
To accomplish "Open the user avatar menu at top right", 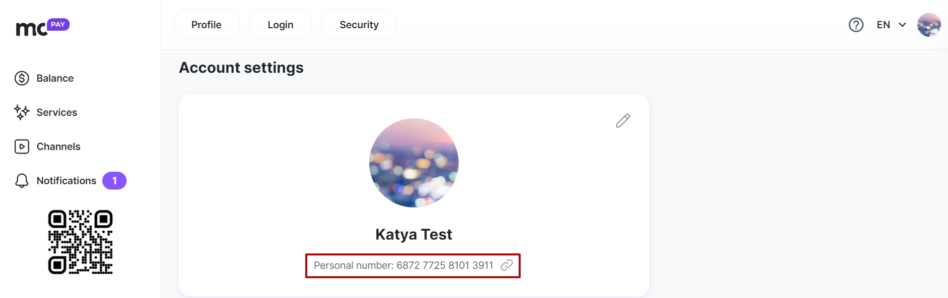I will 929,25.
